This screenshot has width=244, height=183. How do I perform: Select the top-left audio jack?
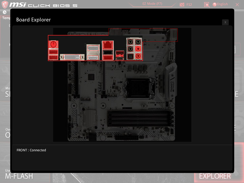pos(130,42)
